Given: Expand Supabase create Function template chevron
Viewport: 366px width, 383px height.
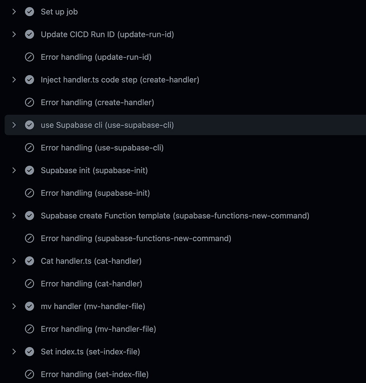Looking at the screenshot, I should coord(14,216).
